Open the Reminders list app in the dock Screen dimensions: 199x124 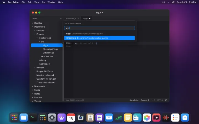pyautogui.click(x=175, y=118)
